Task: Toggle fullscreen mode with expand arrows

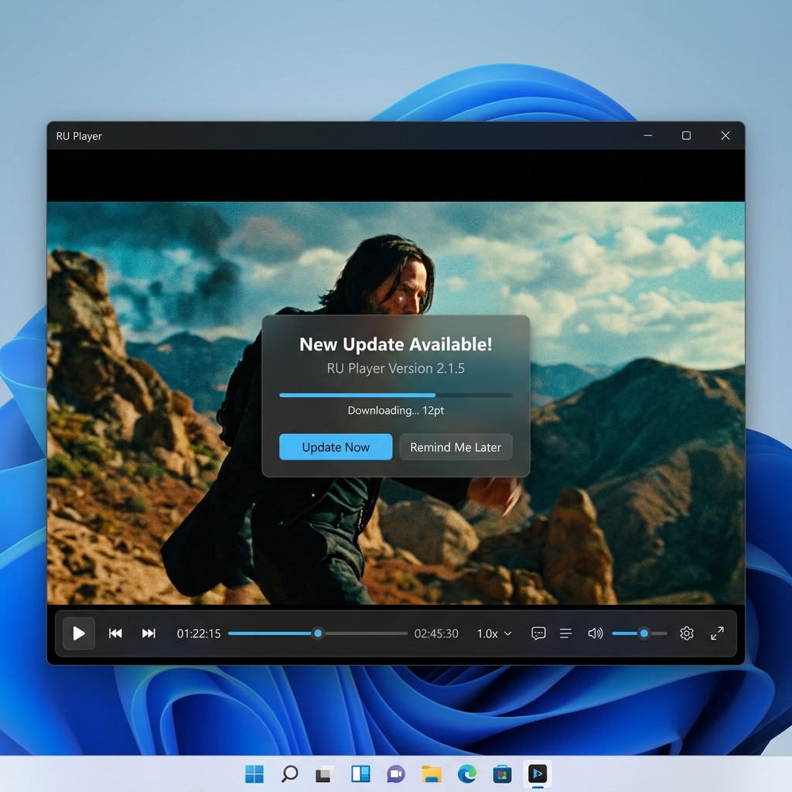Action: click(717, 633)
